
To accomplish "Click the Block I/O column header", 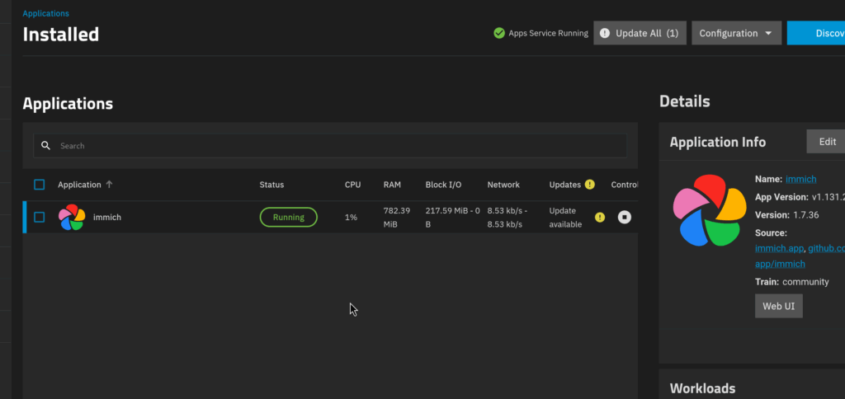I will (x=443, y=185).
